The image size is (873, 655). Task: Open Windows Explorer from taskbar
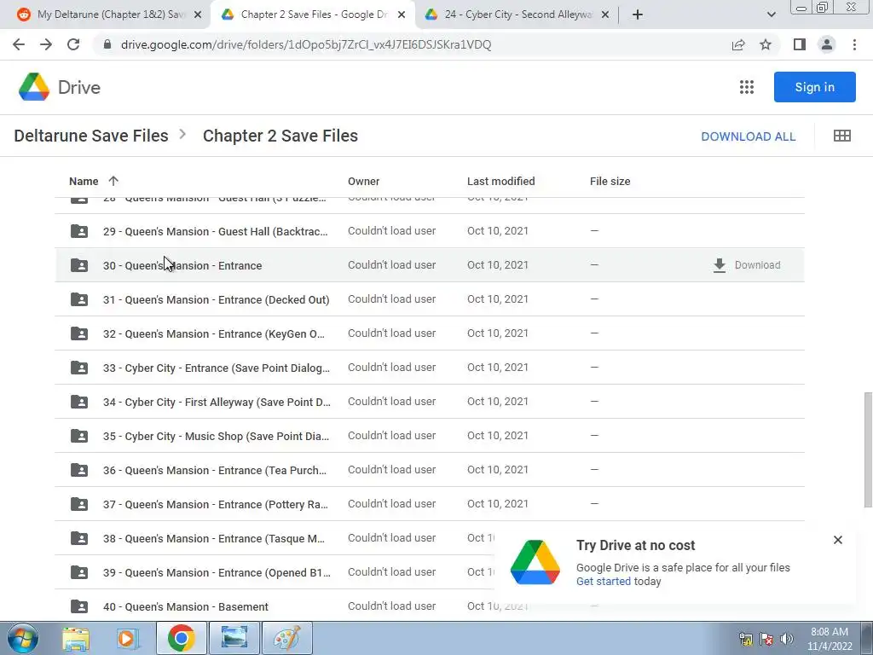click(x=76, y=638)
